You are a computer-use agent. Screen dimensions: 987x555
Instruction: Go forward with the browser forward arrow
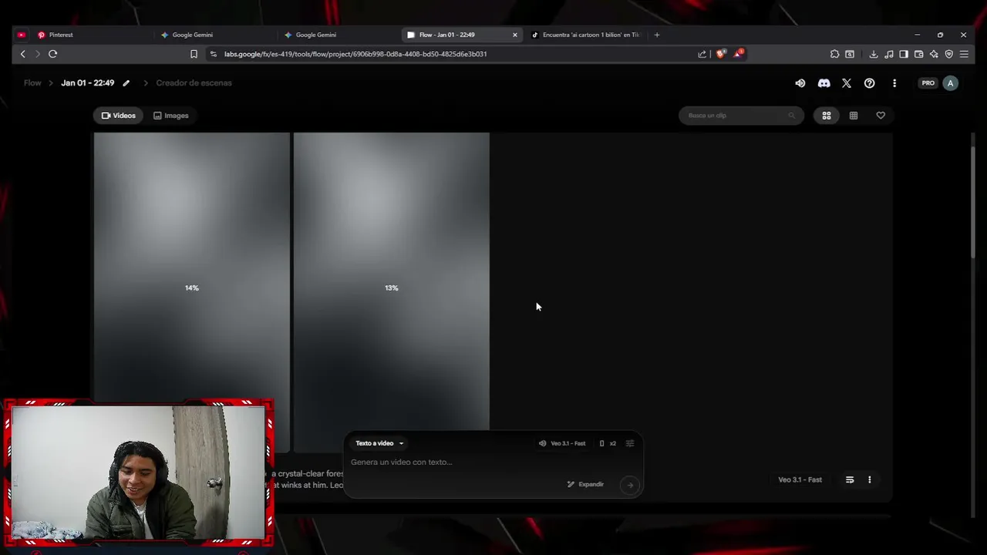point(37,54)
